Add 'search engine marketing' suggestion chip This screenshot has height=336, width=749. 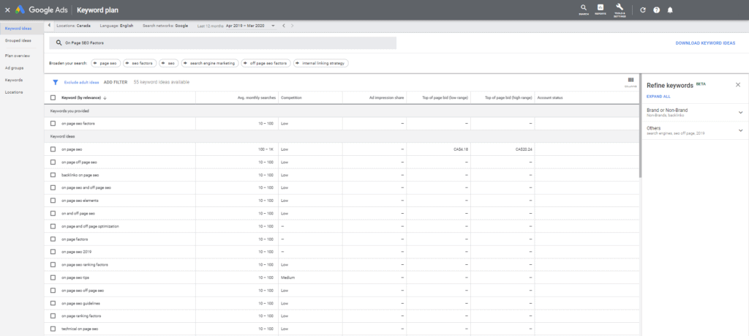[210, 63]
